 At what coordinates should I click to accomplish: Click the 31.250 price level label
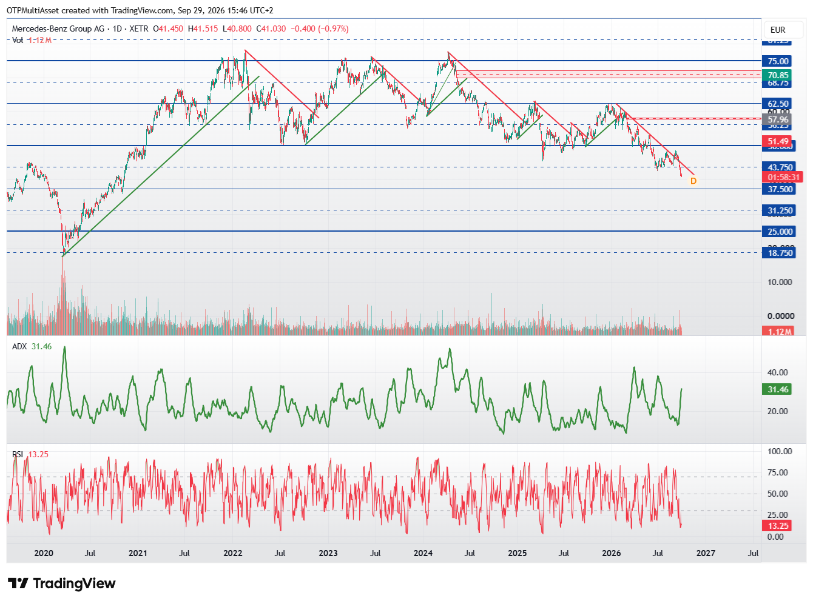click(780, 210)
